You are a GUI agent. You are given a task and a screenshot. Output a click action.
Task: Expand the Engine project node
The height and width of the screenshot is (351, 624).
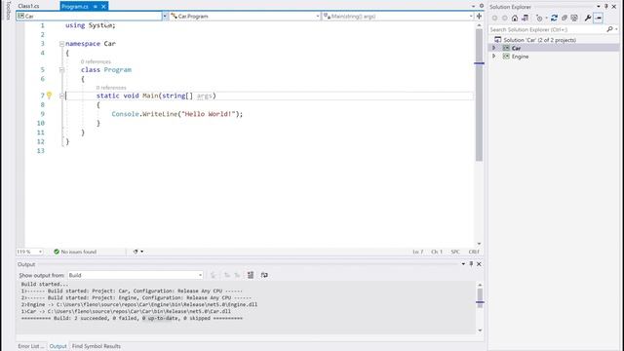click(x=494, y=57)
